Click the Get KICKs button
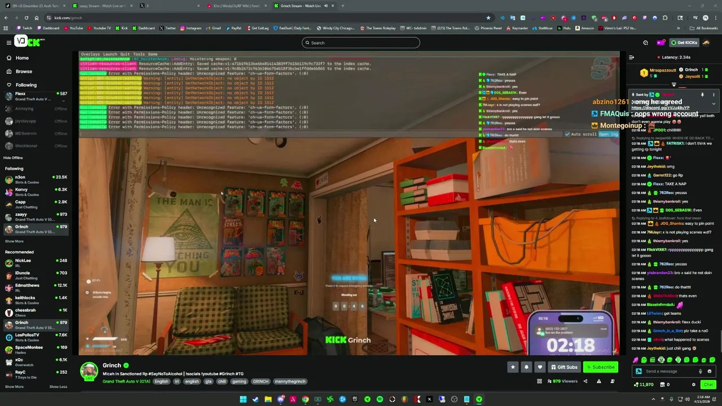 [x=684, y=42]
